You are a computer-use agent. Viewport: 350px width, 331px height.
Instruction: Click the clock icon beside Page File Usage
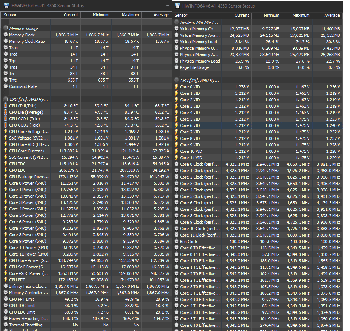tap(177, 67)
